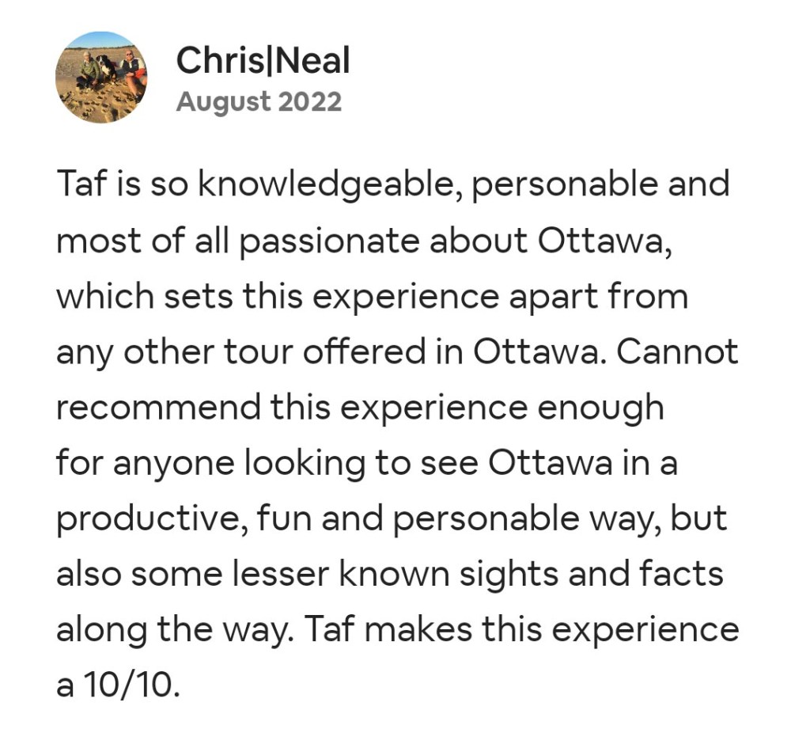Click the word "sights" in the review
The height and width of the screenshot is (729, 810).
pos(516,575)
